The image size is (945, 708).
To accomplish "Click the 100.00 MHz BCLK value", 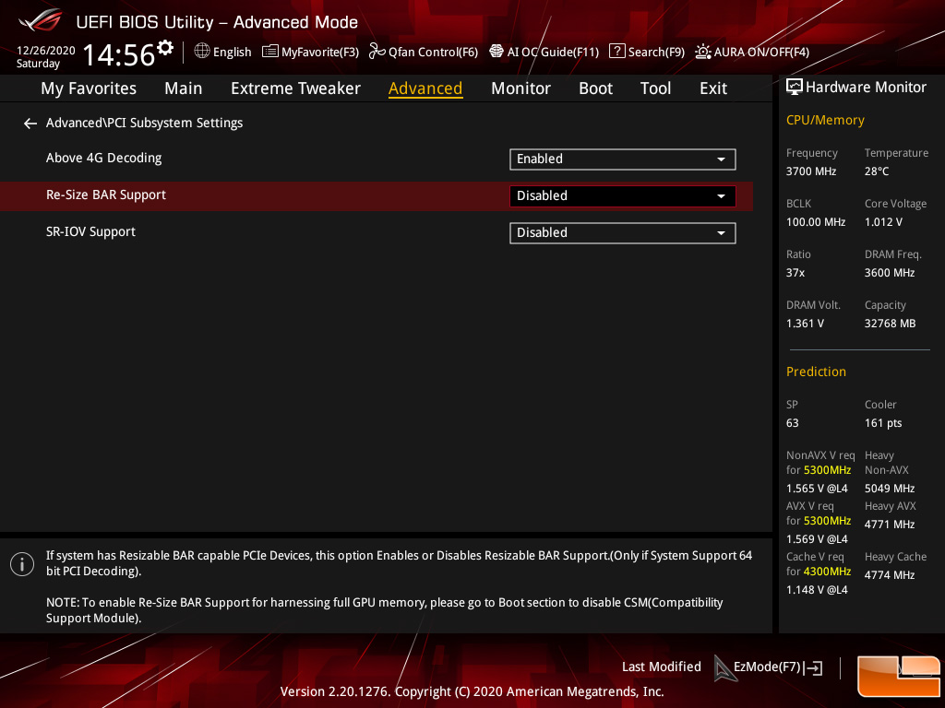I will click(816, 221).
